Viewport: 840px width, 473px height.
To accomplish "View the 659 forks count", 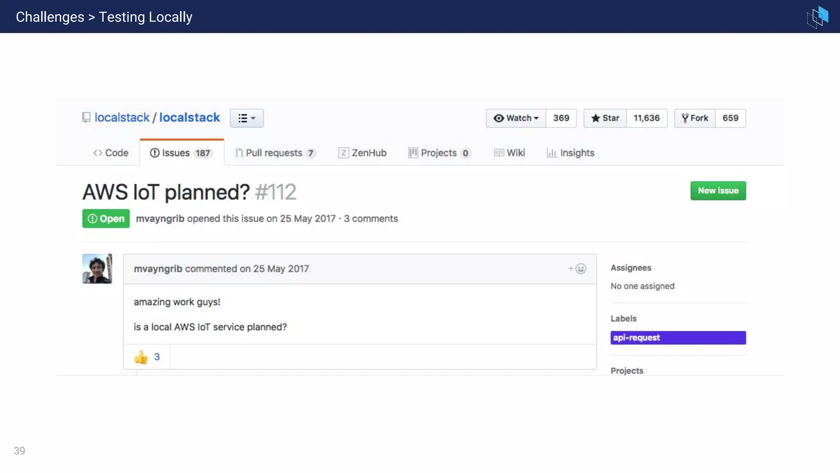I will click(x=730, y=118).
